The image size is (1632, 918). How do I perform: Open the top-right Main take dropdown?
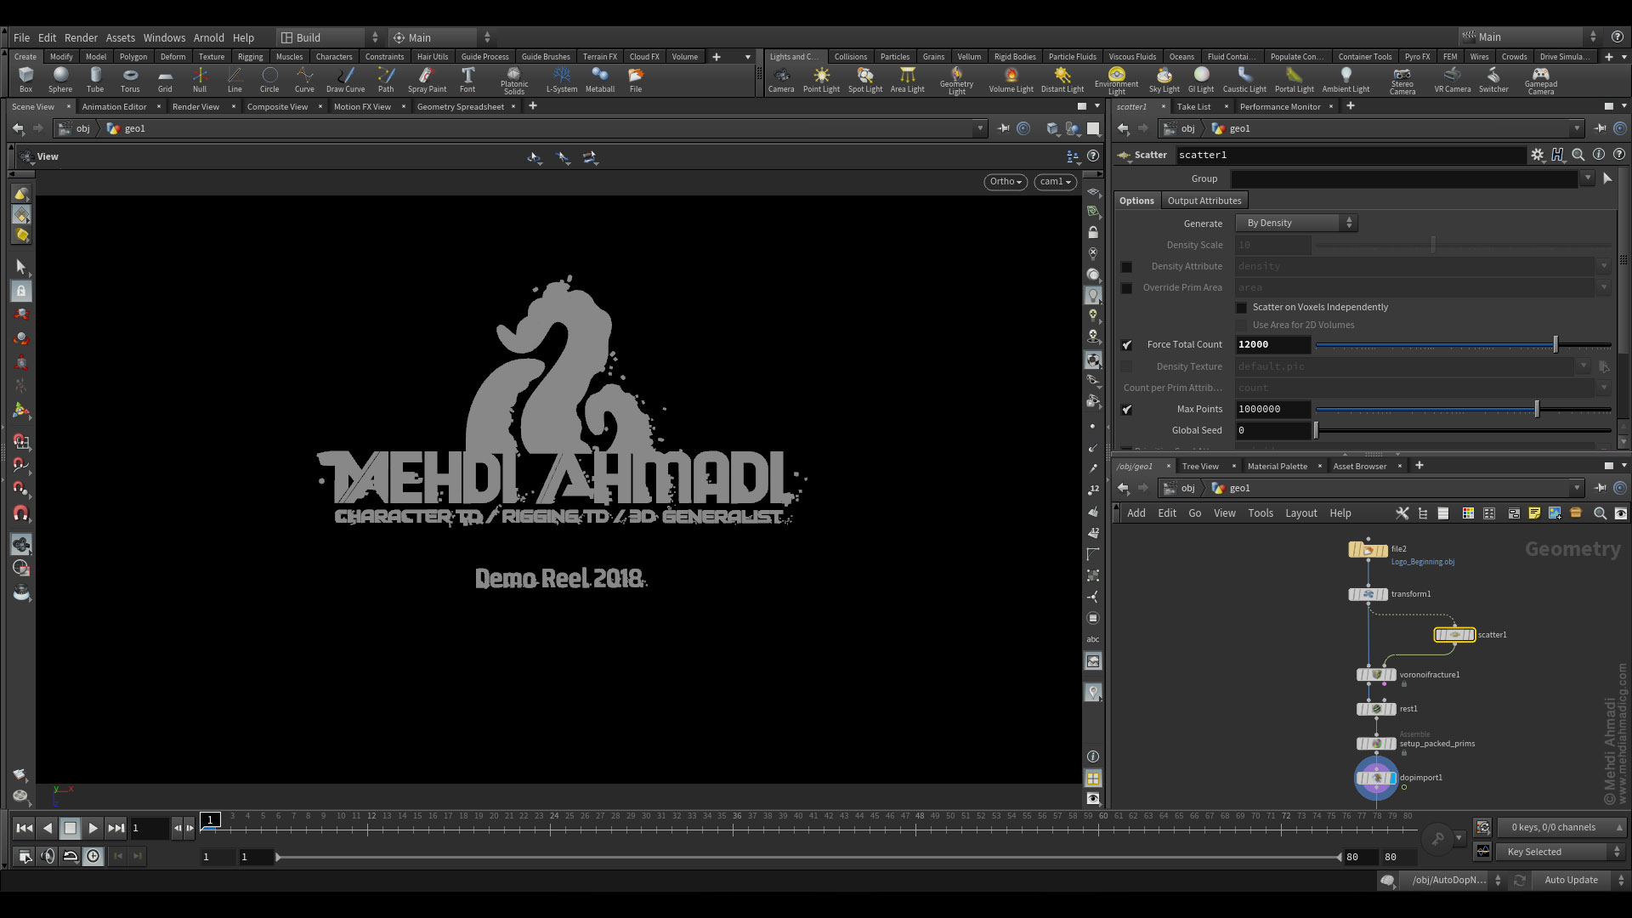[1528, 37]
